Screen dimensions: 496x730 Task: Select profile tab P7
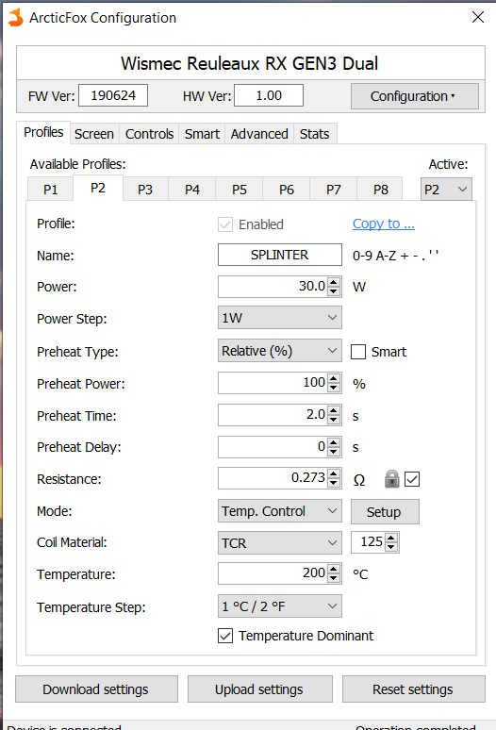(x=334, y=190)
